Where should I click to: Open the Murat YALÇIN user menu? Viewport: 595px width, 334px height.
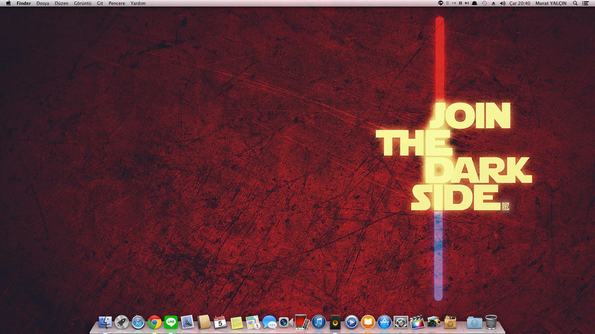[x=551, y=3]
